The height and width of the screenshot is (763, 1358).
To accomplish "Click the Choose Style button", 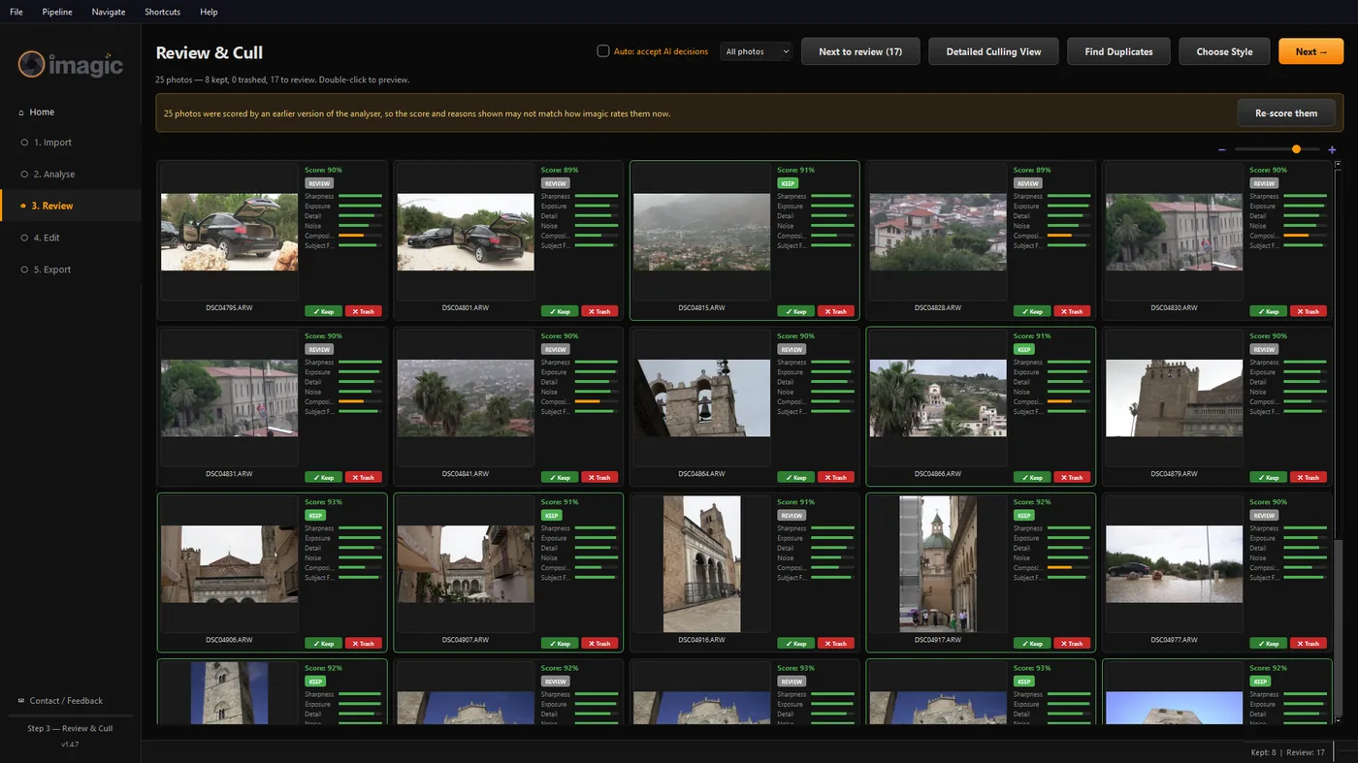I will point(1224,51).
